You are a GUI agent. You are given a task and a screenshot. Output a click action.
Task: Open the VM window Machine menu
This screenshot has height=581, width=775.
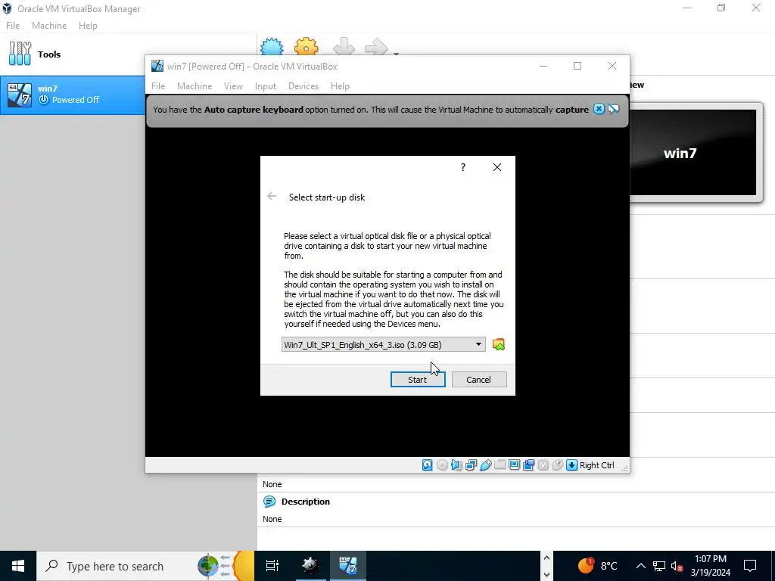click(x=195, y=86)
